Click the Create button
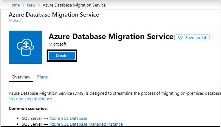 pos(62,56)
